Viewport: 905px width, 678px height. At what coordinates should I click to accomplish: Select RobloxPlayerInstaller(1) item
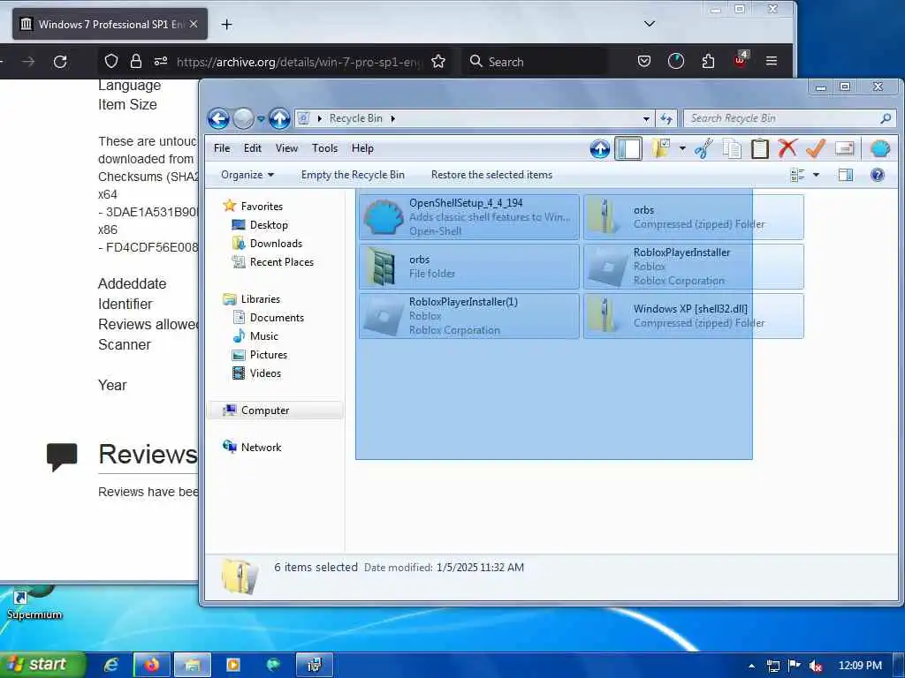[468, 316]
